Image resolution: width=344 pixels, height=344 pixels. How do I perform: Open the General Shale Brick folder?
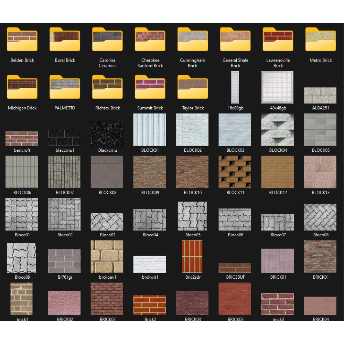[x=235, y=40]
